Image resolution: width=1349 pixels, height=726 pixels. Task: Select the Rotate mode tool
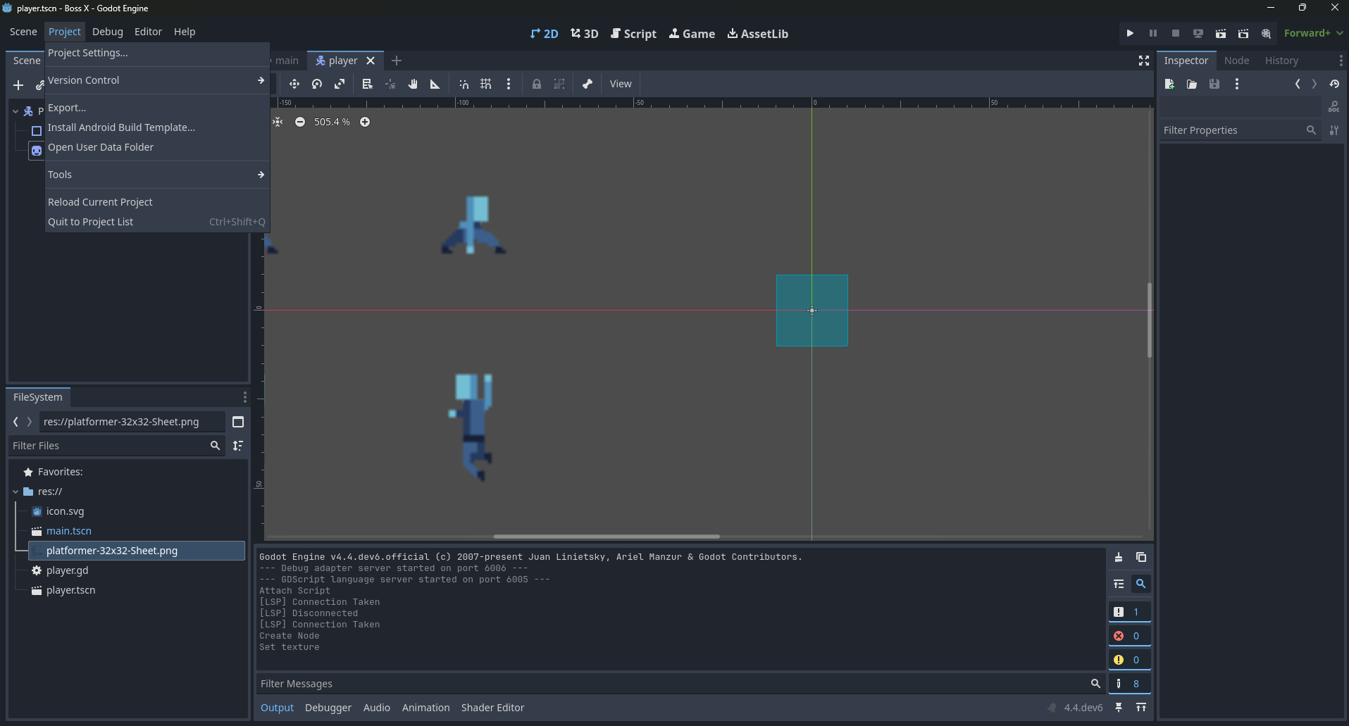coord(317,84)
